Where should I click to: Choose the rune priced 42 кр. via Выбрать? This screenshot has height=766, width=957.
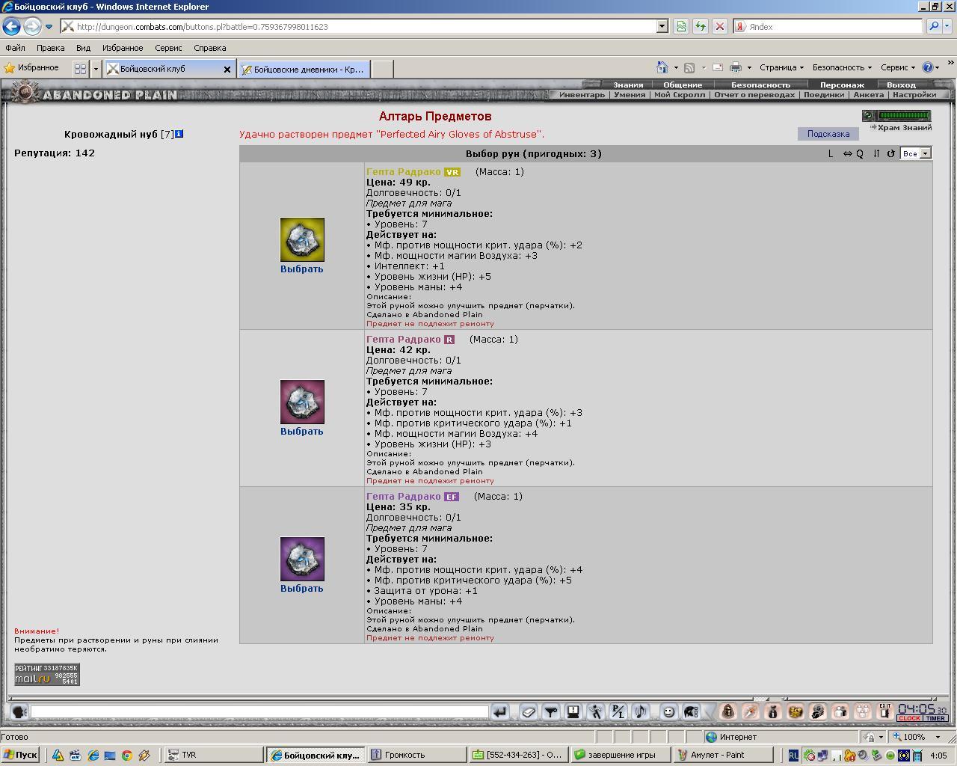[x=302, y=432]
